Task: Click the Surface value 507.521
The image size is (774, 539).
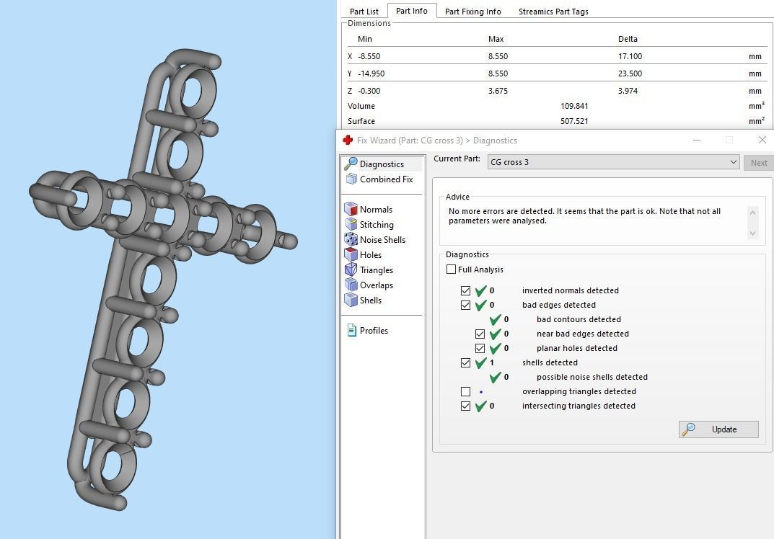Action: click(x=574, y=121)
